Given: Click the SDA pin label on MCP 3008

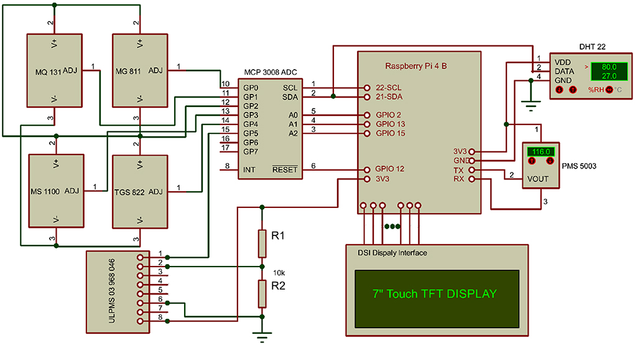Looking at the screenshot, I should coord(290,97).
